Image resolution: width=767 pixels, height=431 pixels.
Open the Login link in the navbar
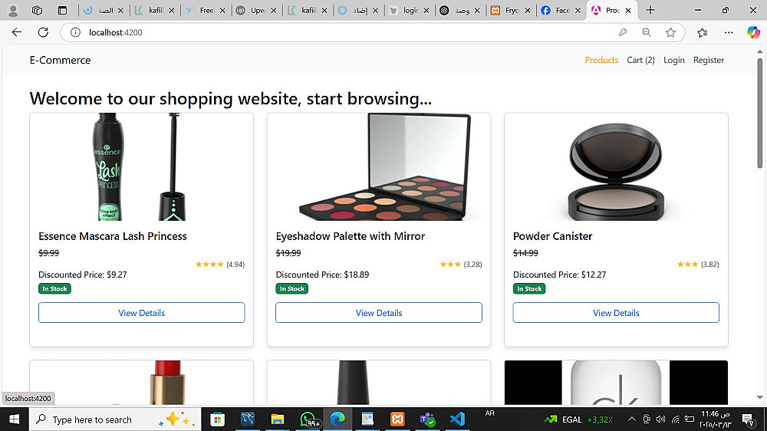coord(673,60)
